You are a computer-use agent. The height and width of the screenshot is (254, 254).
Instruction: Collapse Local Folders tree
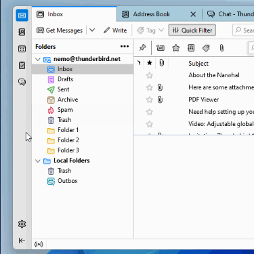pyautogui.click(x=38, y=161)
